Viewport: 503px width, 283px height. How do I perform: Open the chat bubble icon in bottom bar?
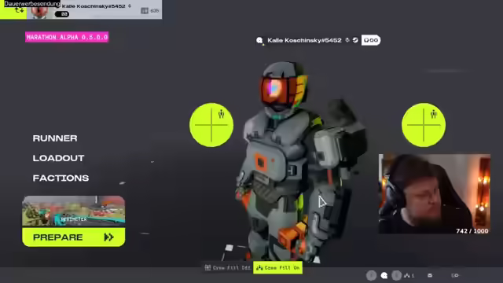point(384,275)
